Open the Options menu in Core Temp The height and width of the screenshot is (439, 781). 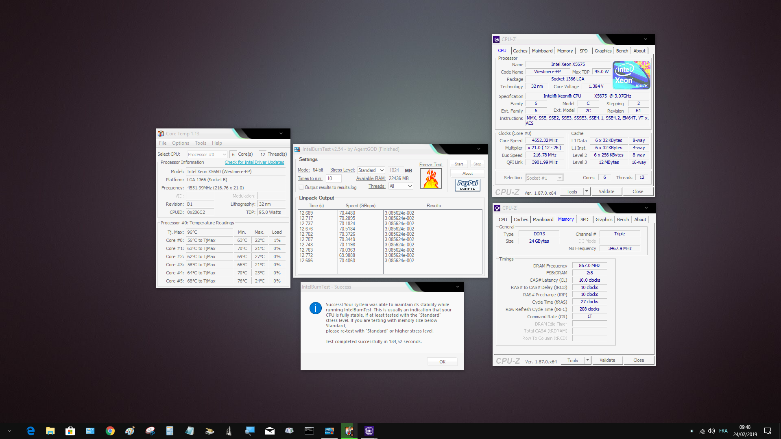point(181,143)
